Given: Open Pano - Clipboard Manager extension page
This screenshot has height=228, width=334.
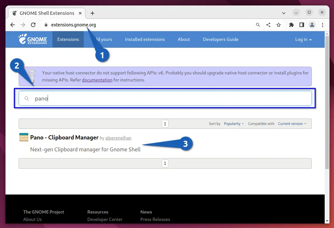Looking at the screenshot, I should pos(64,138).
